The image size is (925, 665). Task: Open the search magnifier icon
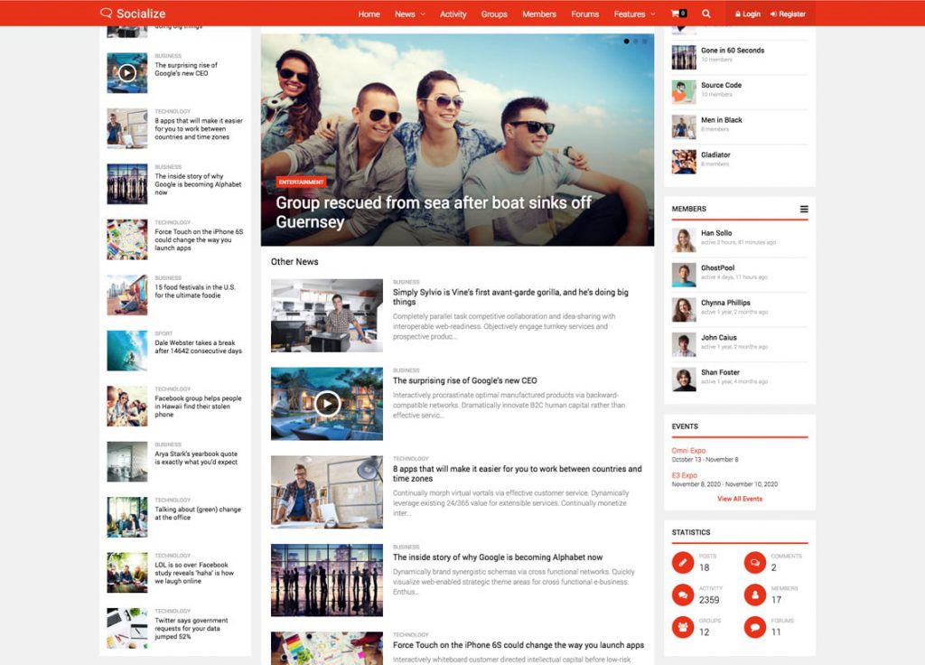pos(706,14)
